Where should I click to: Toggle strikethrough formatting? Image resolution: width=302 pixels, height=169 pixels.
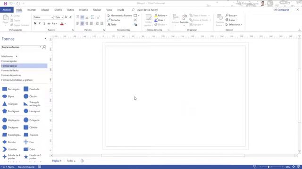(49, 23)
